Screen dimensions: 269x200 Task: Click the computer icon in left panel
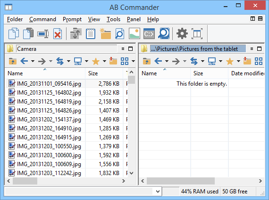(x=78, y=61)
